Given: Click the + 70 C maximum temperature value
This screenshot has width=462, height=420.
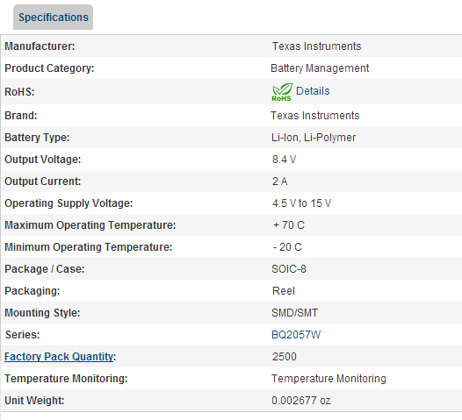Looking at the screenshot, I should [x=289, y=225].
